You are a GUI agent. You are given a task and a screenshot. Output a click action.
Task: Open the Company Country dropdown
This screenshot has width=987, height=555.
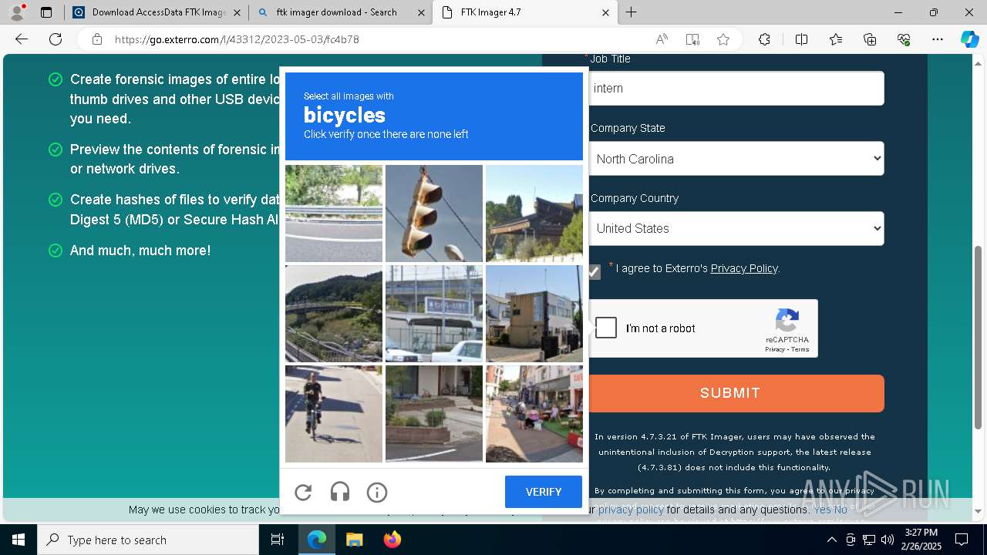[x=736, y=228]
